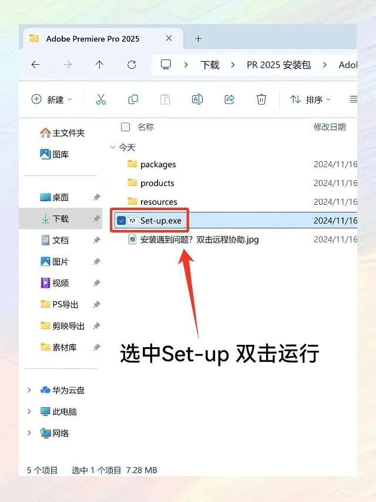Open the 排序 sort dropdown
Image resolution: width=376 pixels, height=502 pixels.
pyautogui.click(x=310, y=99)
